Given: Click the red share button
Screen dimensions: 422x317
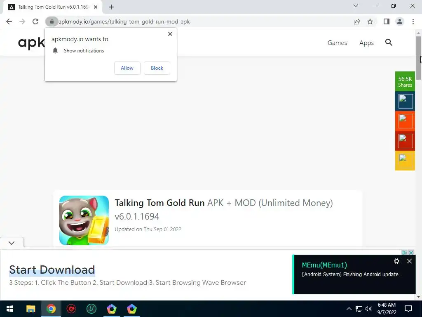Looking at the screenshot, I should click(x=405, y=141).
